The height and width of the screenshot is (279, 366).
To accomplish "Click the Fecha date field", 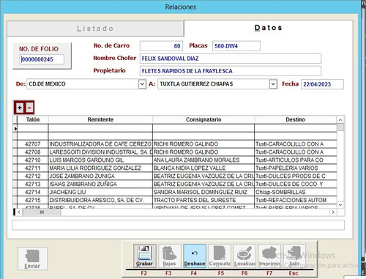I will pos(322,84).
